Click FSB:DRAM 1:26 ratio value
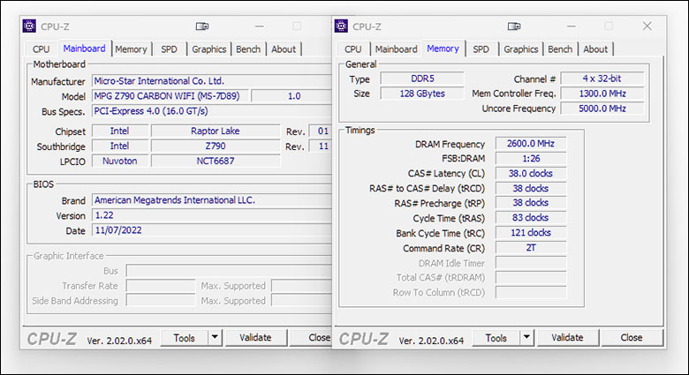The width and height of the screenshot is (689, 375). pos(531,159)
